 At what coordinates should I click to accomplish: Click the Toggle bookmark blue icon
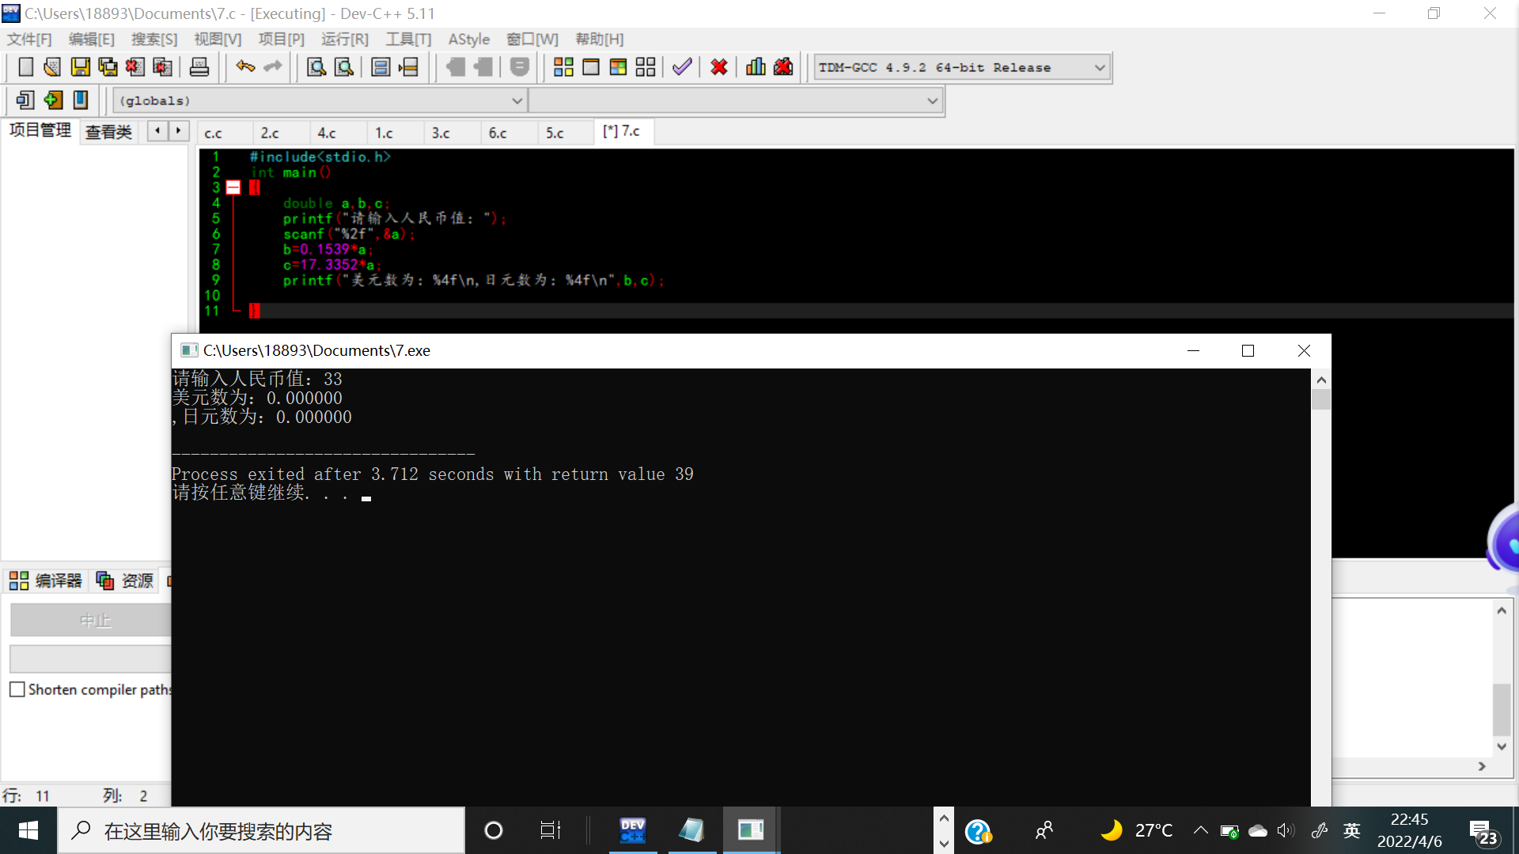click(x=80, y=100)
